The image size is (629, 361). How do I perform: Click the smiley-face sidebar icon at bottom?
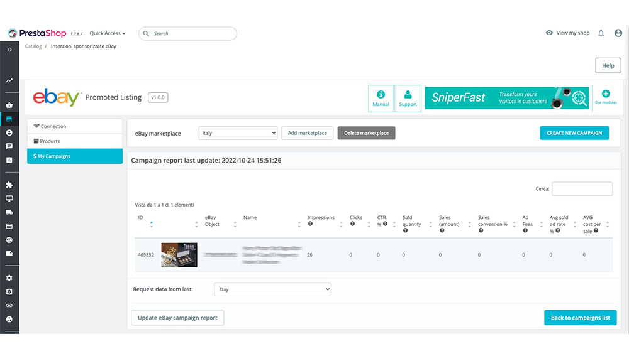point(9,320)
